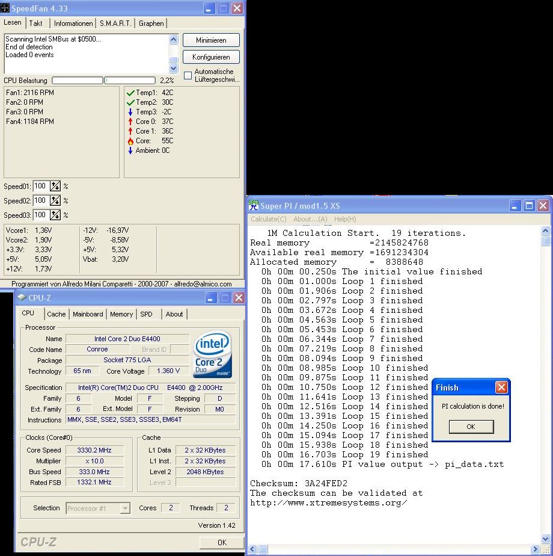Click the Core Speed value 3330.2 MHz
553x556 pixels.
94,450
